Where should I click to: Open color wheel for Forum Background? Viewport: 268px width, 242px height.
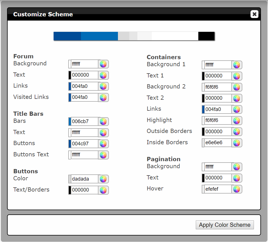103,64
